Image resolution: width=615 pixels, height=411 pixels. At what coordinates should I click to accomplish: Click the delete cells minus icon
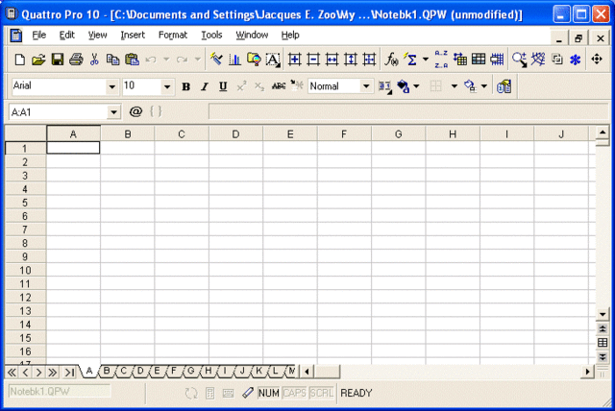313,60
